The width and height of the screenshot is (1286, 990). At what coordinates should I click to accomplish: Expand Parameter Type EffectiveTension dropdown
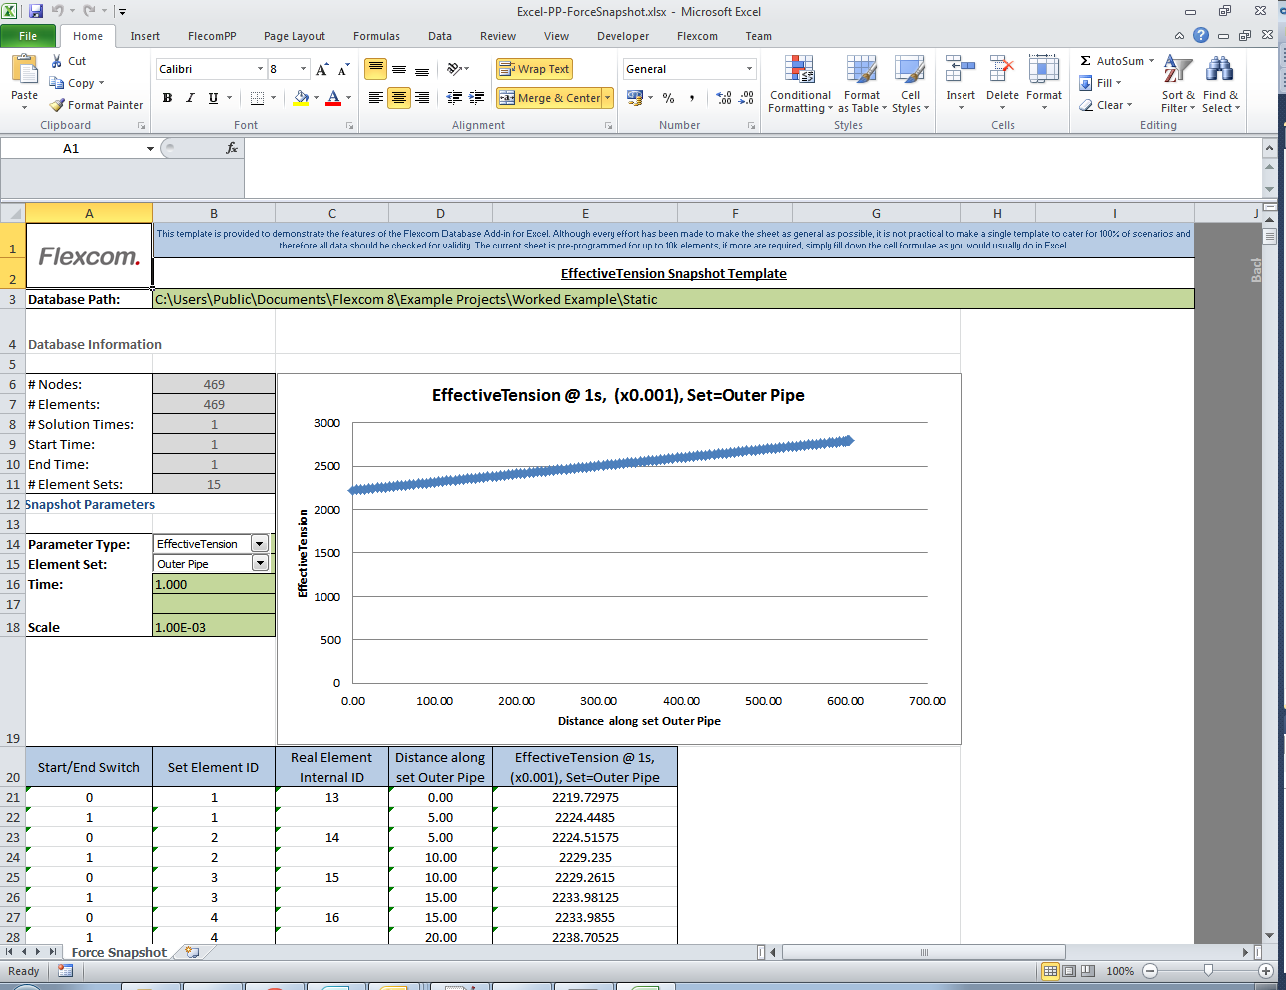point(260,544)
